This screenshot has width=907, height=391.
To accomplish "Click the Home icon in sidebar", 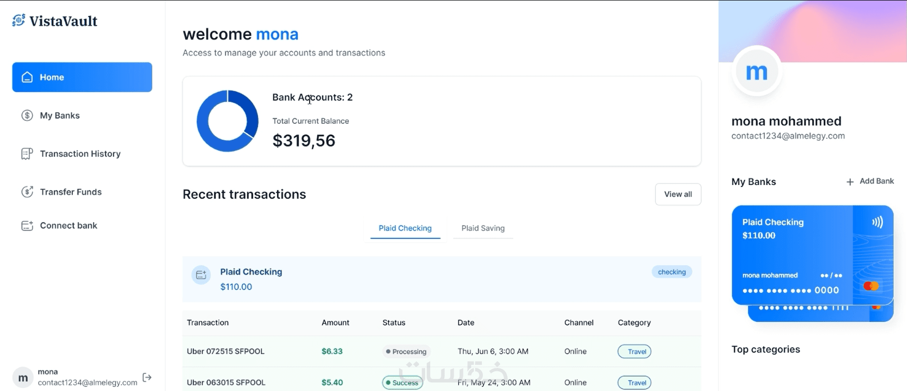I will tap(27, 77).
